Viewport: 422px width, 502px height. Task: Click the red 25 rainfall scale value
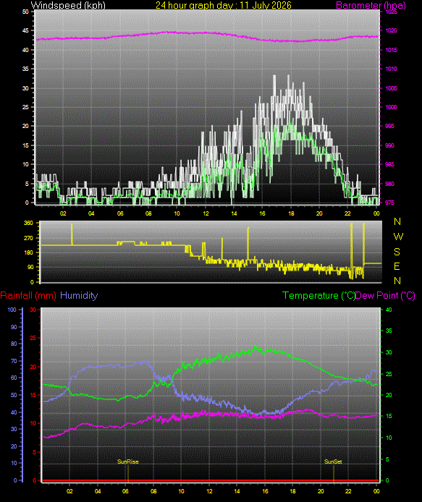pos(33,338)
